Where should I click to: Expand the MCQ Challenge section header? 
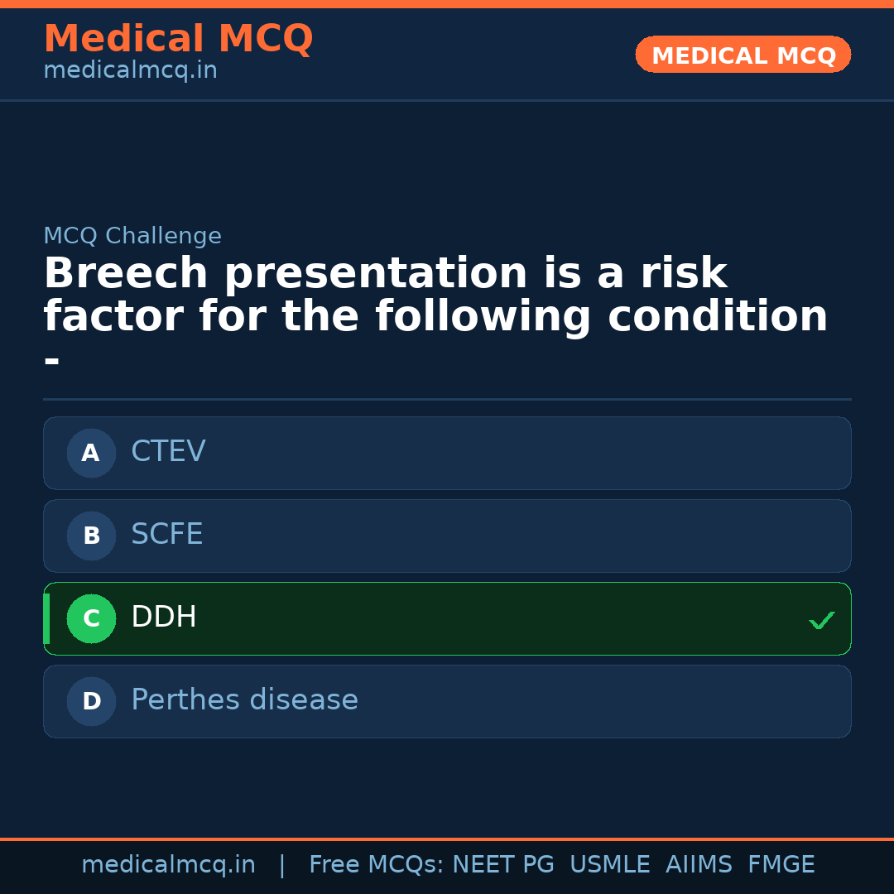(132, 235)
